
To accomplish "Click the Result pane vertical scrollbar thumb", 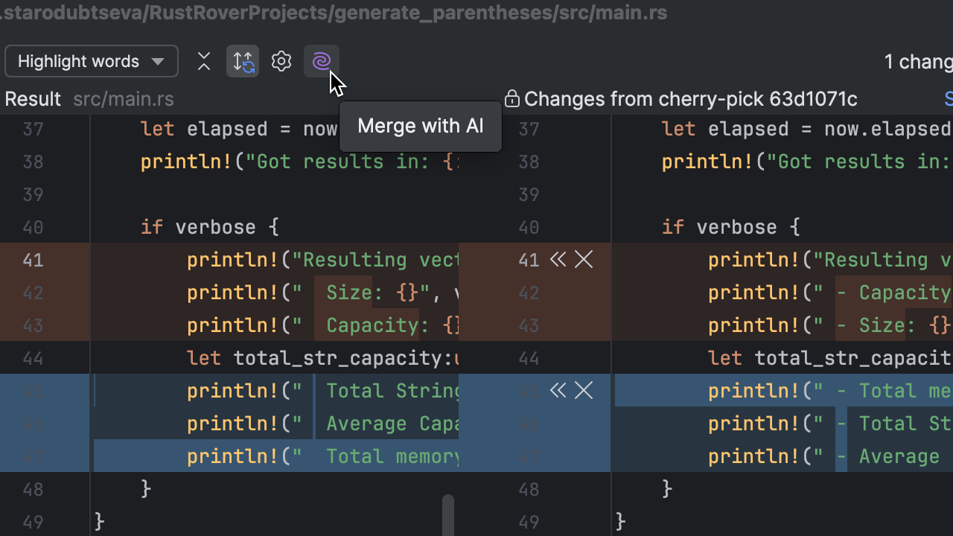I will tap(448, 514).
